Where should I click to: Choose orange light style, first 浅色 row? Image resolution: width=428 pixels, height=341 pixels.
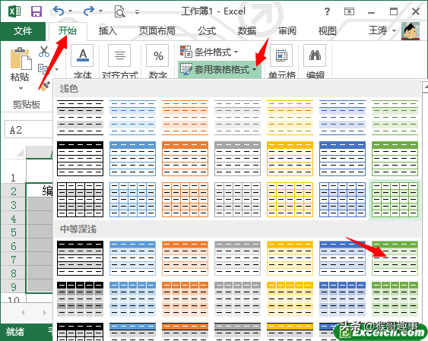(185, 118)
